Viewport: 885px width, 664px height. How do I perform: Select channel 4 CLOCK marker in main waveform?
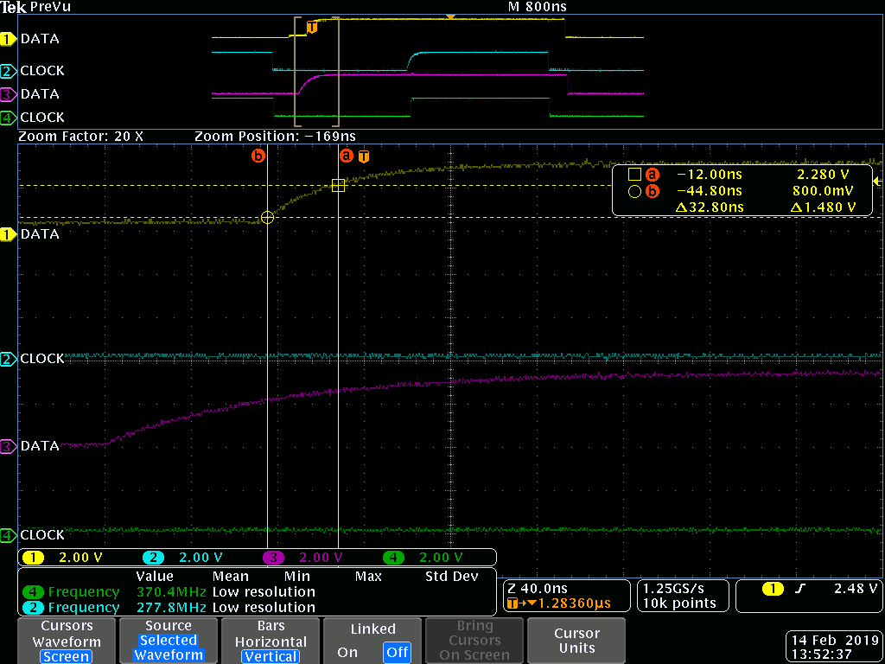tap(9, 534)
